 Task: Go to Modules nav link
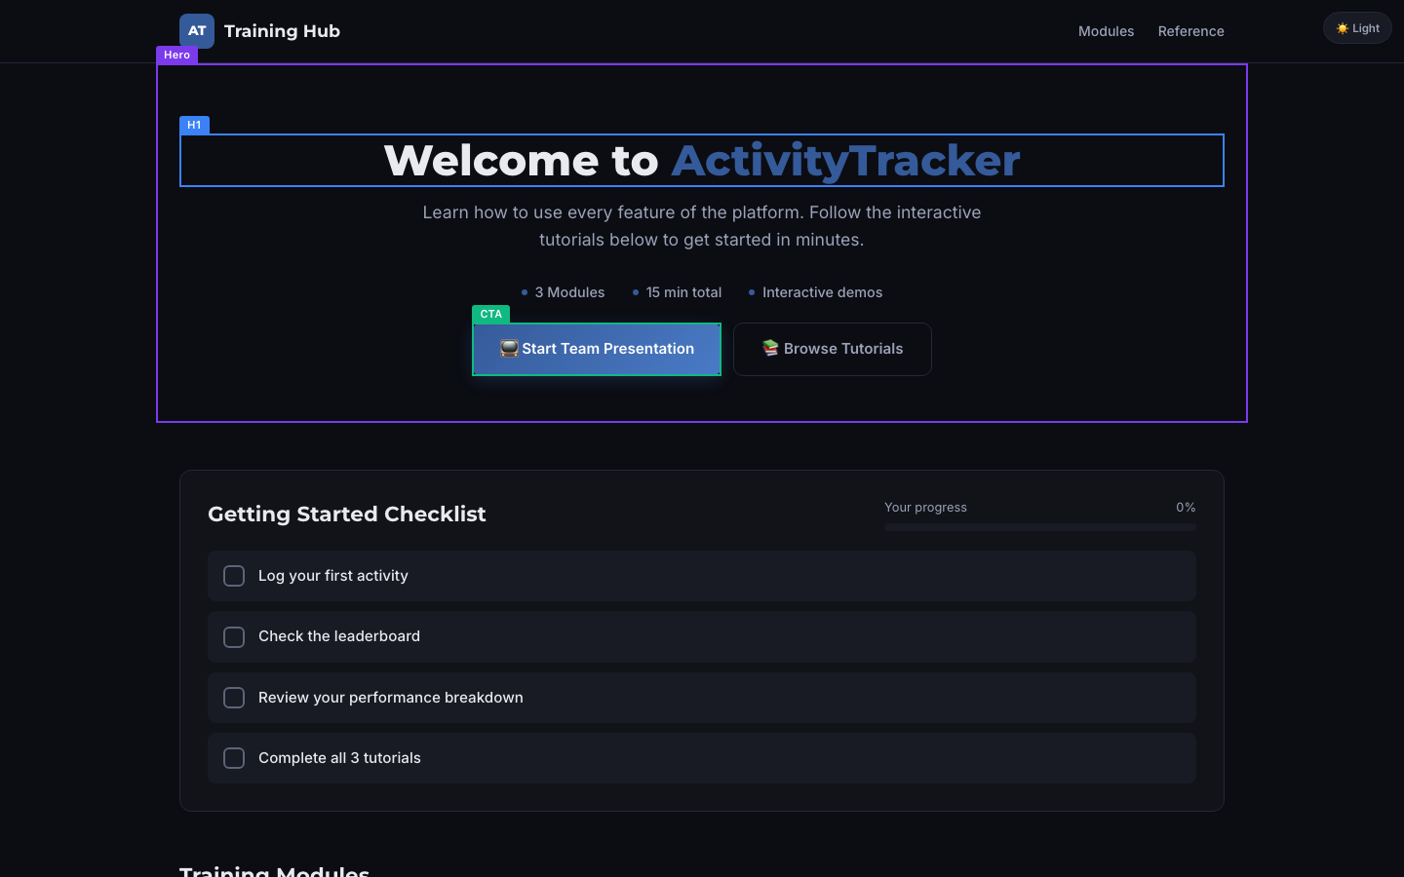[x=1106, y=31]
